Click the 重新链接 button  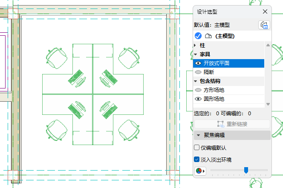click(232, 124)
